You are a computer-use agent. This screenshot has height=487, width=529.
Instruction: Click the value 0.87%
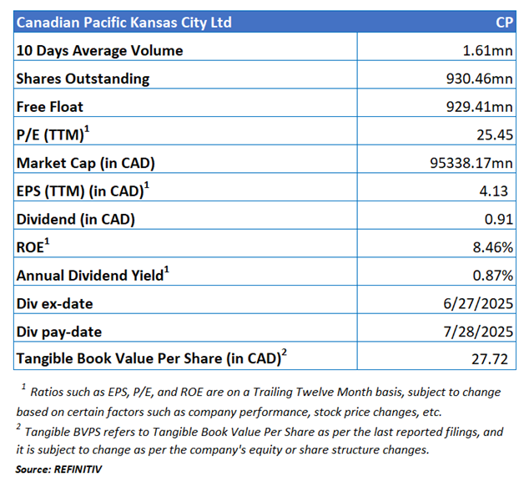click(x=493, y=276)
